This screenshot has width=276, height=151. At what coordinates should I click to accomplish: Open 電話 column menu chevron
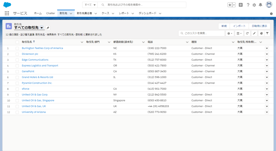(x=187, y=42)
